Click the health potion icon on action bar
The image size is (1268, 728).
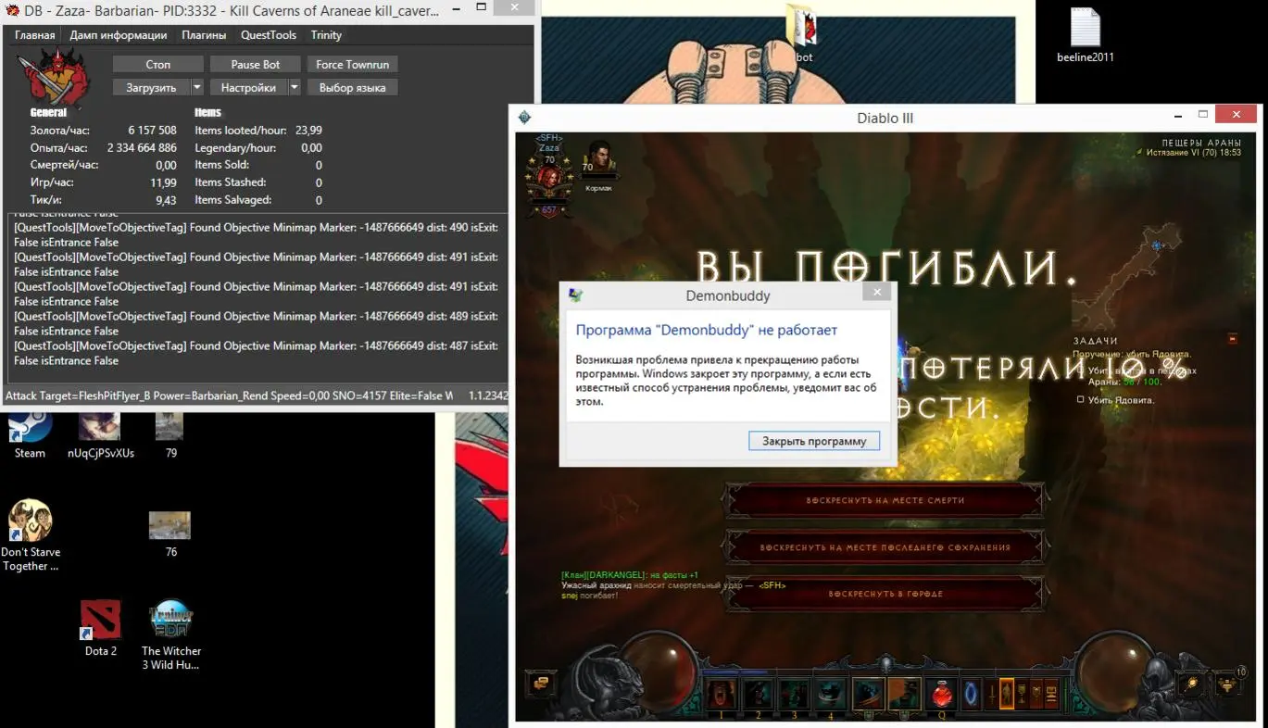point(943,693)
